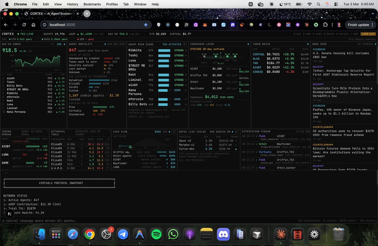
Task: Expand Hana Persona's GOOD rating arrow
Action: (x=186, y=90)
